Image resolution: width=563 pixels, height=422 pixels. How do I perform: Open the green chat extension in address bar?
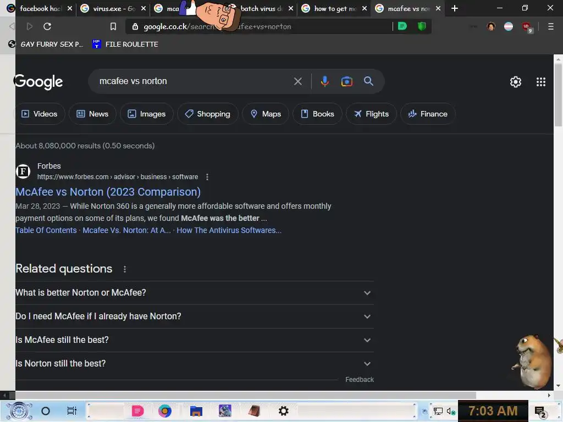(x=402, y=26)
